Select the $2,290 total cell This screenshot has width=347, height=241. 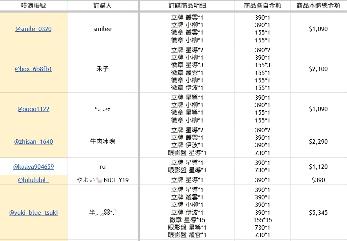click(x=318, y=142)
